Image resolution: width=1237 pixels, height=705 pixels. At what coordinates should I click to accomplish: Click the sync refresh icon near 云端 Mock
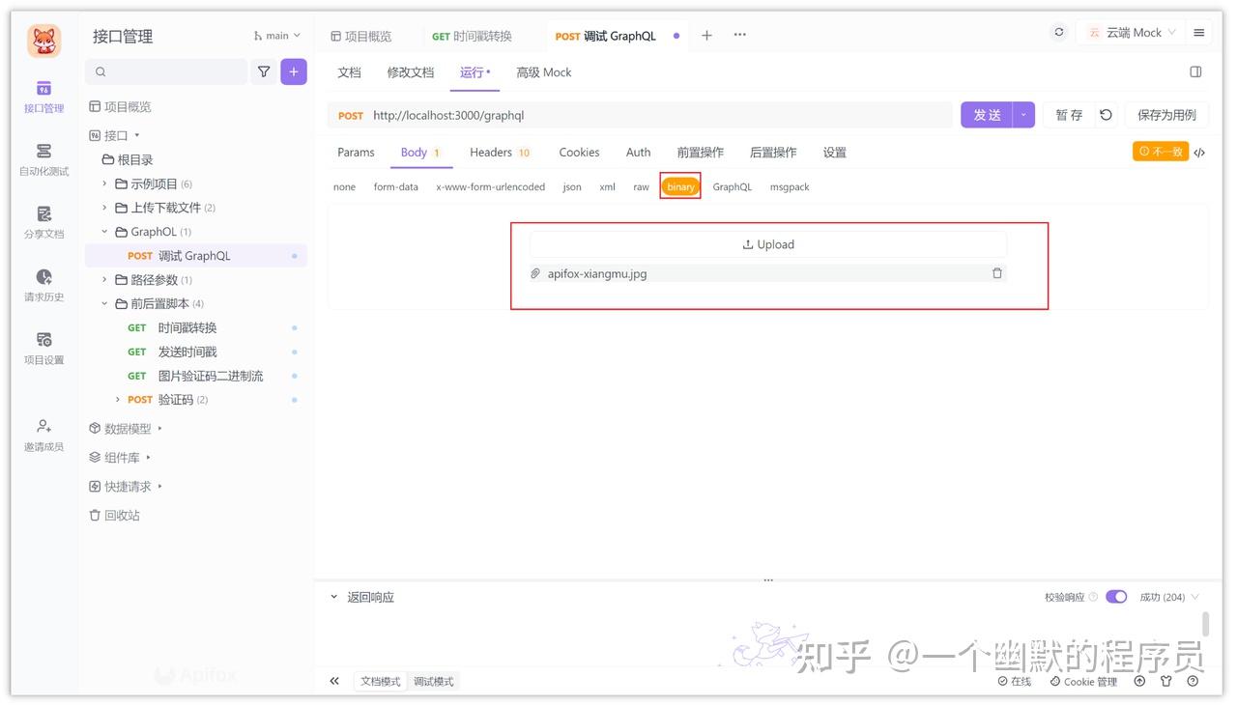[x=1058, y=31]
